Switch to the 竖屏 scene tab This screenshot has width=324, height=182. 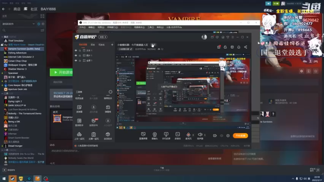(x=93, y=44)
